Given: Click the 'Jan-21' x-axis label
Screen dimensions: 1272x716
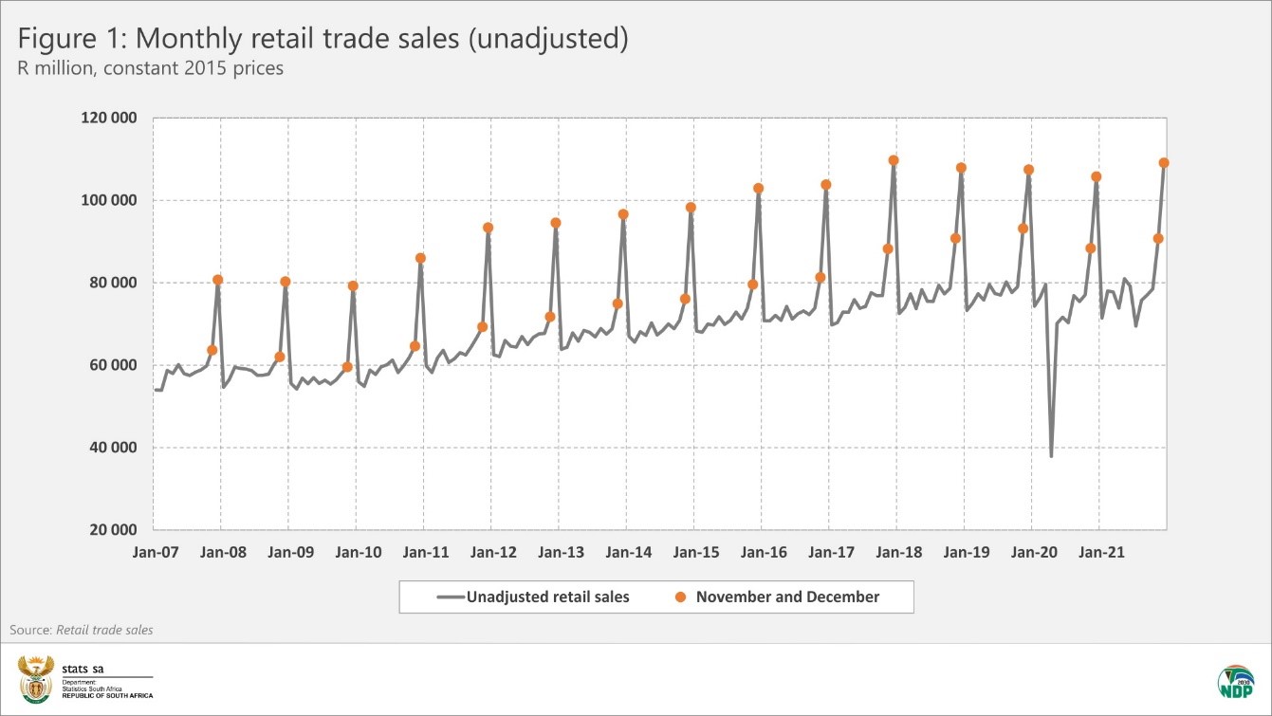Looking at the screenshot, I should [x=1102, y=552].
